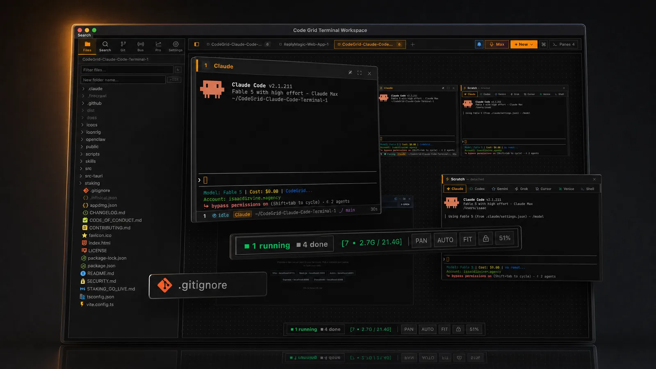The width and height of the screenshot is (656, 369).
Task: Click the refresh icon next to Filter files
Action: click(x=178, y=70)
